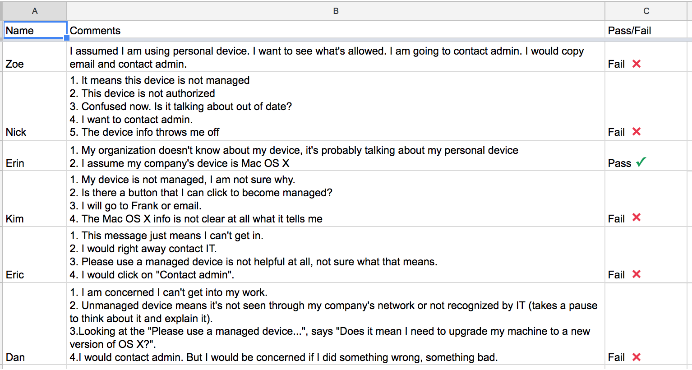The width and height of the screenshot is (692, 370).
Task: Select the cell containing Erin
Action: point(35,156)
